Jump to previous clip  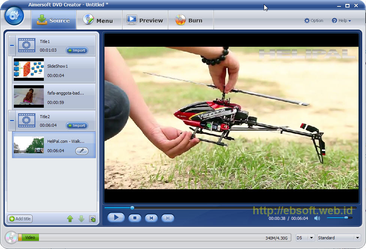point(151,218)
